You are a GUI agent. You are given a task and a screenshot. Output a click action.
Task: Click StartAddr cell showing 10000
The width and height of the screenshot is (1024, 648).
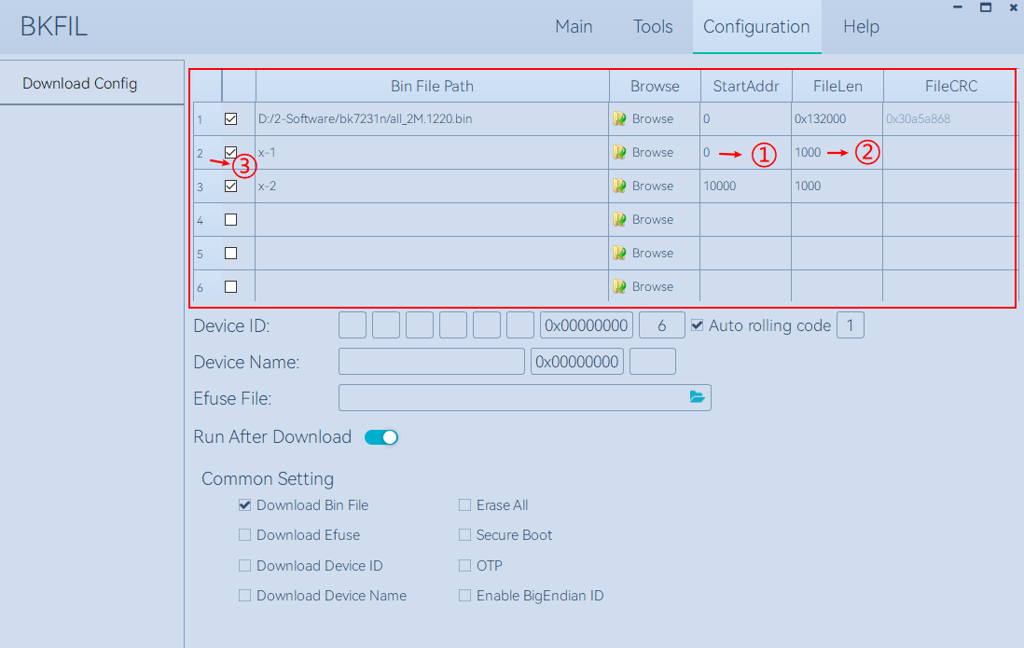745,186
